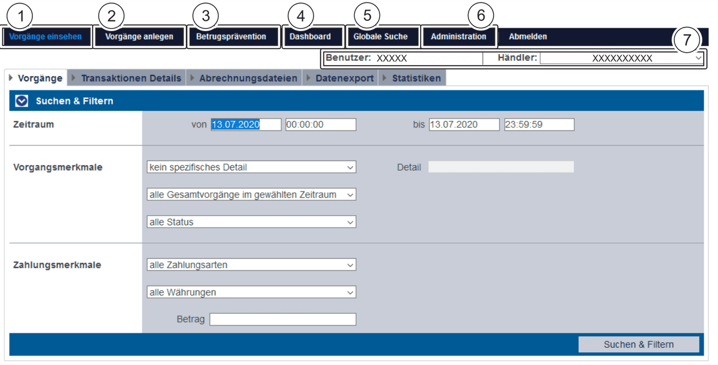Click the Betrag input field
This screenshot has width=718, height=365.
(x=282, y=320)
